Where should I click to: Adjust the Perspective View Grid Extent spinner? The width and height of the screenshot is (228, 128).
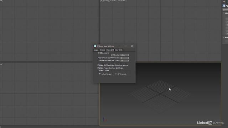128,60
